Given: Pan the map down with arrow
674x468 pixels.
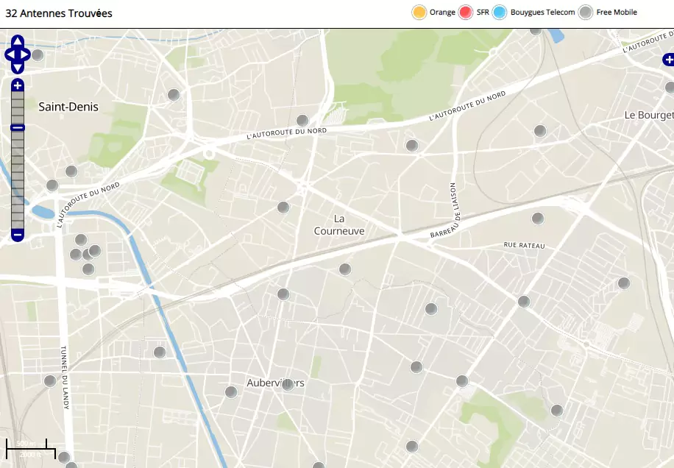Looking at the screenshot, I should (18, 67).
